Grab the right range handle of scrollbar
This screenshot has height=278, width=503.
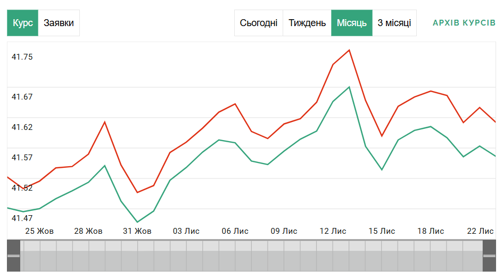(489, 256)
